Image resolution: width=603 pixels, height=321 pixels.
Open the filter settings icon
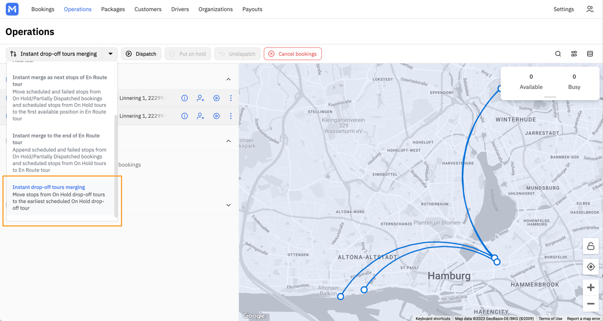(574, 54)
